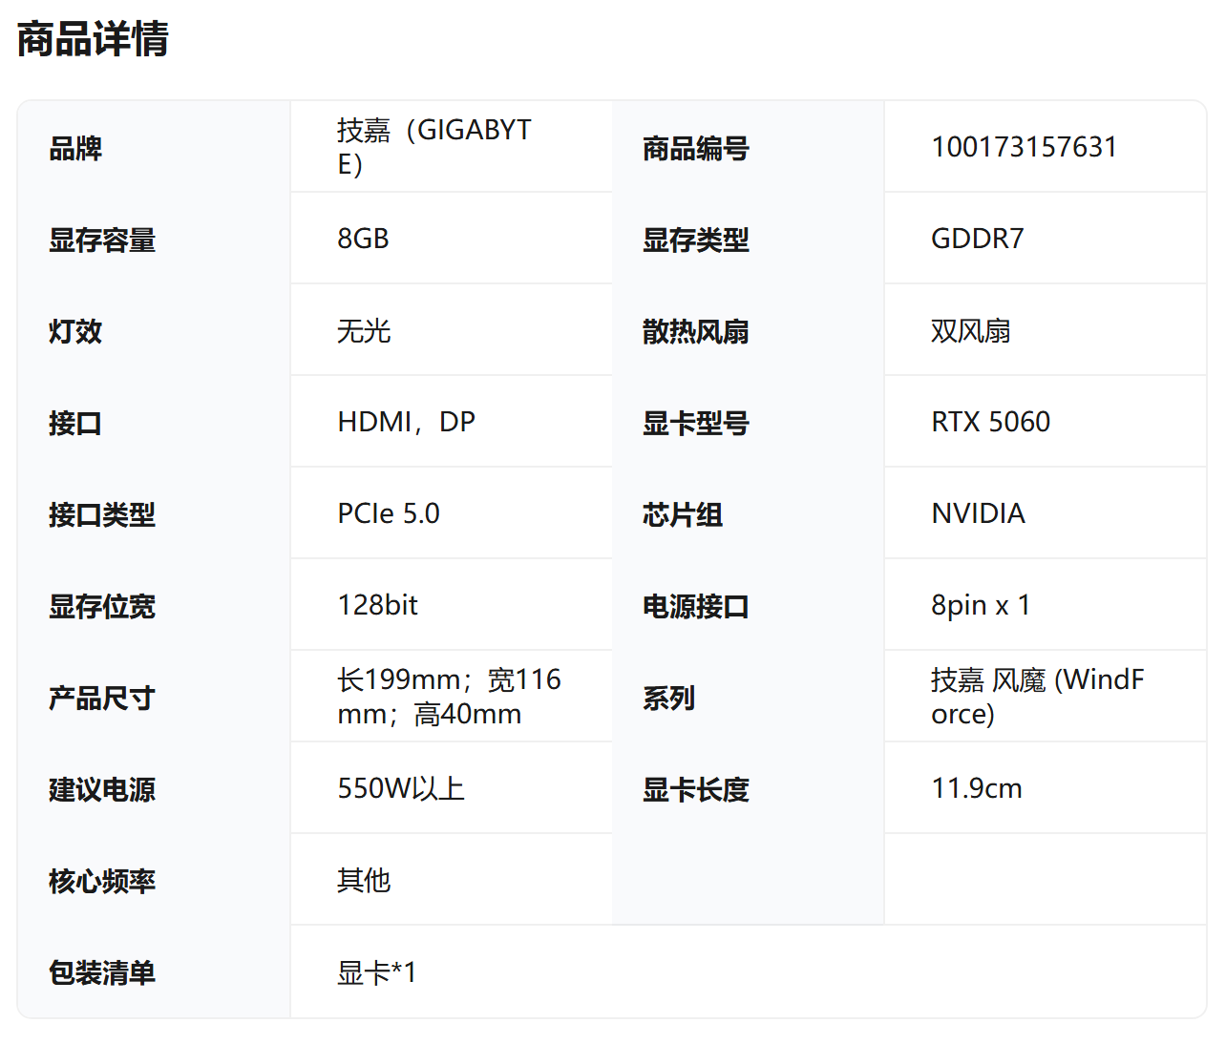The width and height of the screenshot is (1226, 1044).
Task: Click the RTX 5060 model value
Action: [990, 422]
